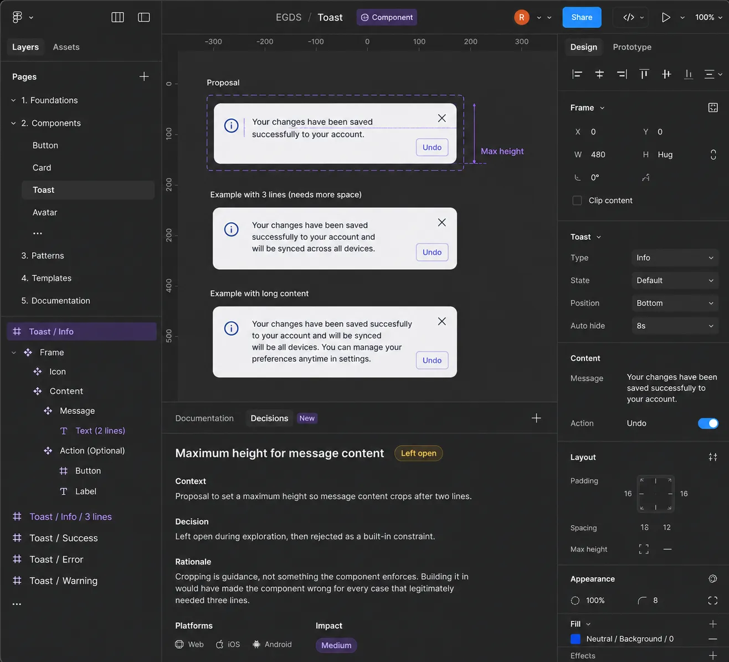Enable the Clip content checkbox
The image size is (729, 662).
[x=577, y=201]
